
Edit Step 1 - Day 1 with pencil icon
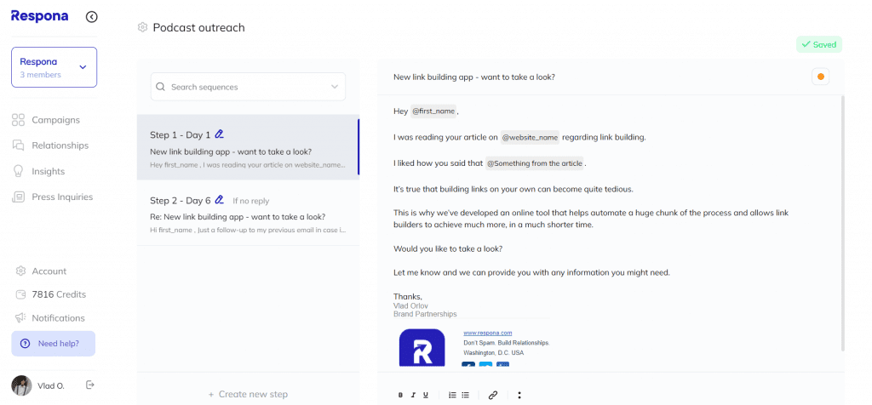tap(219, 134)
